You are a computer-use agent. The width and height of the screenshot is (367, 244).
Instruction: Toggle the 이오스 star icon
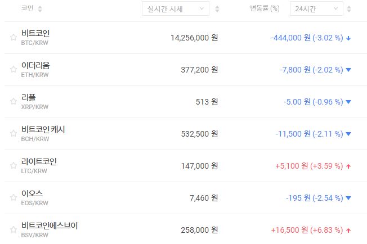tap(13, 198)
